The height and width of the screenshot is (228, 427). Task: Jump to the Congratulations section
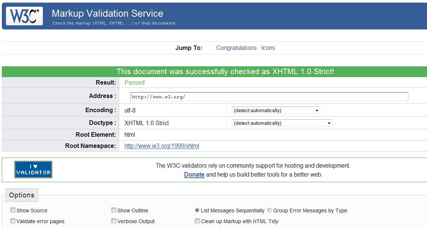[236, 48]
